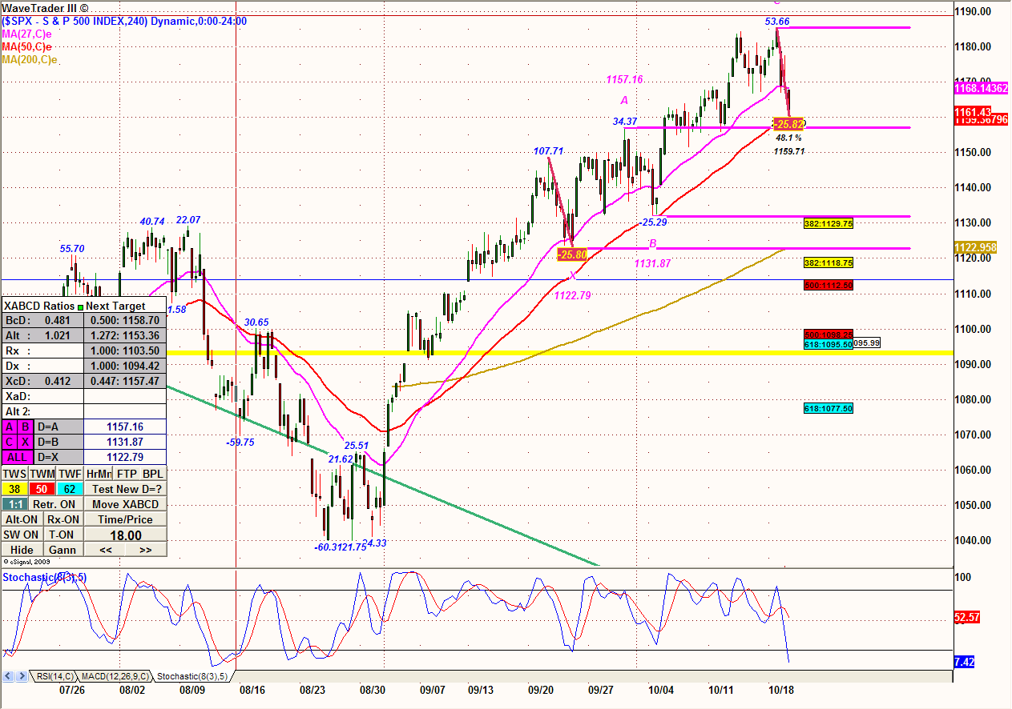1012x709 pixels.
Task: Click Rx target 1.000: 1103.50
Action: pos(125,350)
